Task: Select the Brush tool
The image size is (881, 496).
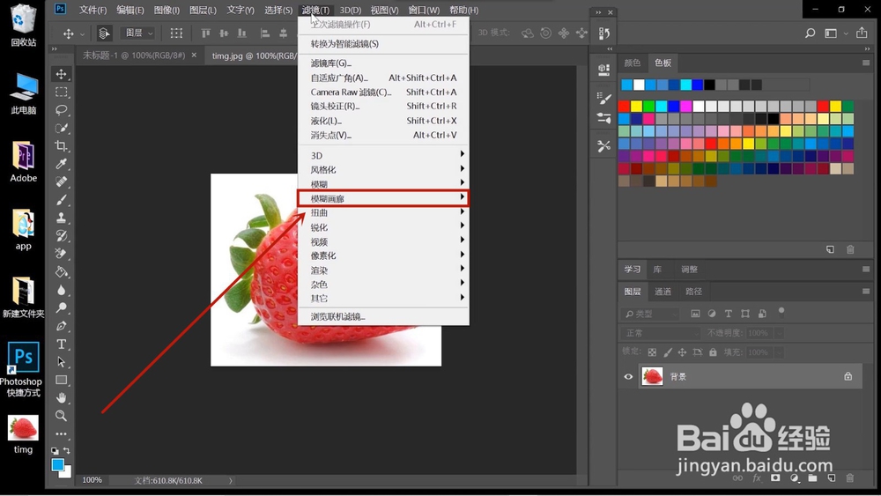Action: (62, 200)
